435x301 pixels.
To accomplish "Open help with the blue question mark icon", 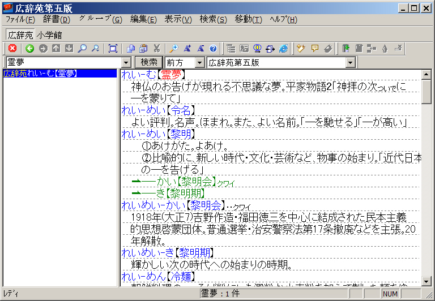I will [213, 49].
